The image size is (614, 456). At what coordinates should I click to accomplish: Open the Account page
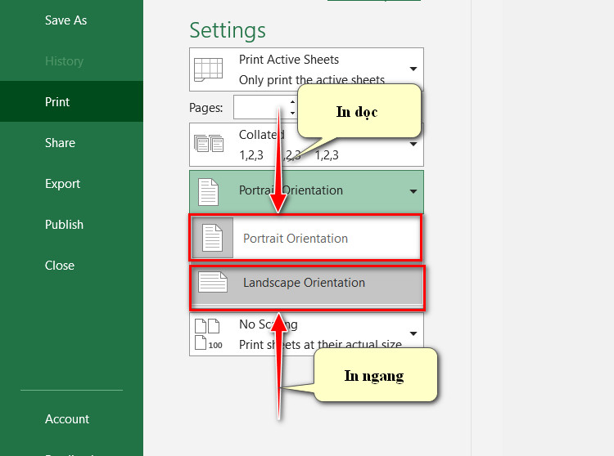pyautogui.click(x=67, y=419)
